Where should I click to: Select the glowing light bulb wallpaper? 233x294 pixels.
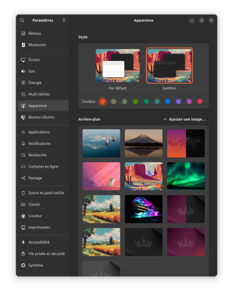[144, 209]
